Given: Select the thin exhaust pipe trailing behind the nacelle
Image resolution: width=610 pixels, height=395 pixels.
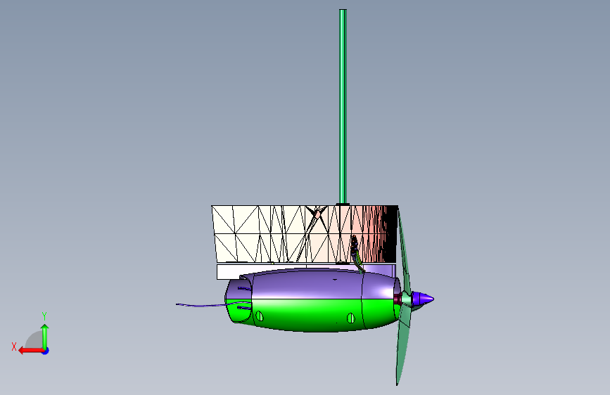Looking at the screenshot, I should coord(201,305).
